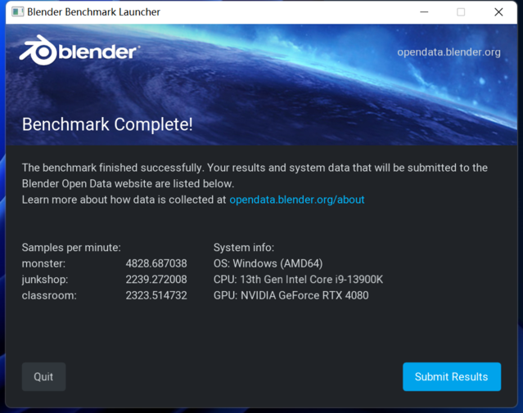Screen dimensions: 523x413
Task: Click the 'System info:' heading
Action: [x=244, y=248]
